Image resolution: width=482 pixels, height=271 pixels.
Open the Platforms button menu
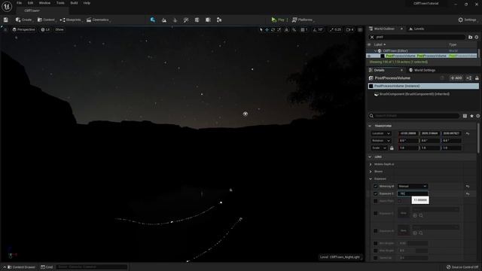[x=303, y=20]
